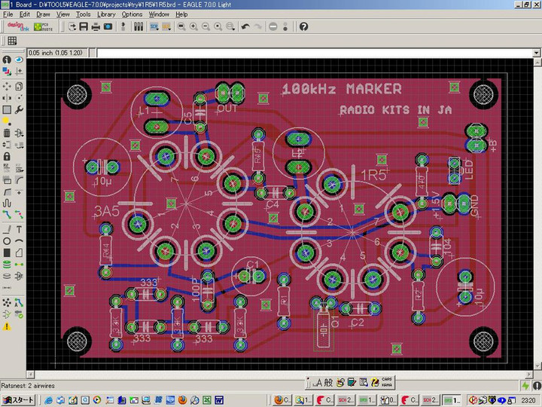The image size is (542, 407).
Task: Select the Info tool in left toolbar
Action: tap(7, 60)
